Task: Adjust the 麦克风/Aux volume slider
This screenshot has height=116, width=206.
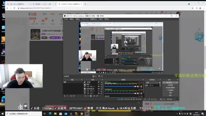Action: pos(120,87)
